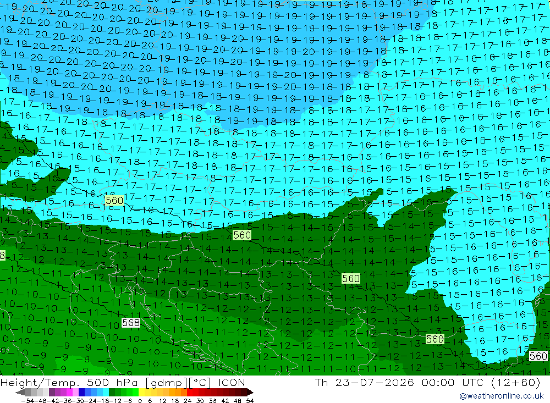Click the '(12+60)' forecast offset text
Viewport: 550px width, 403px height.
[x=516, y=382]
